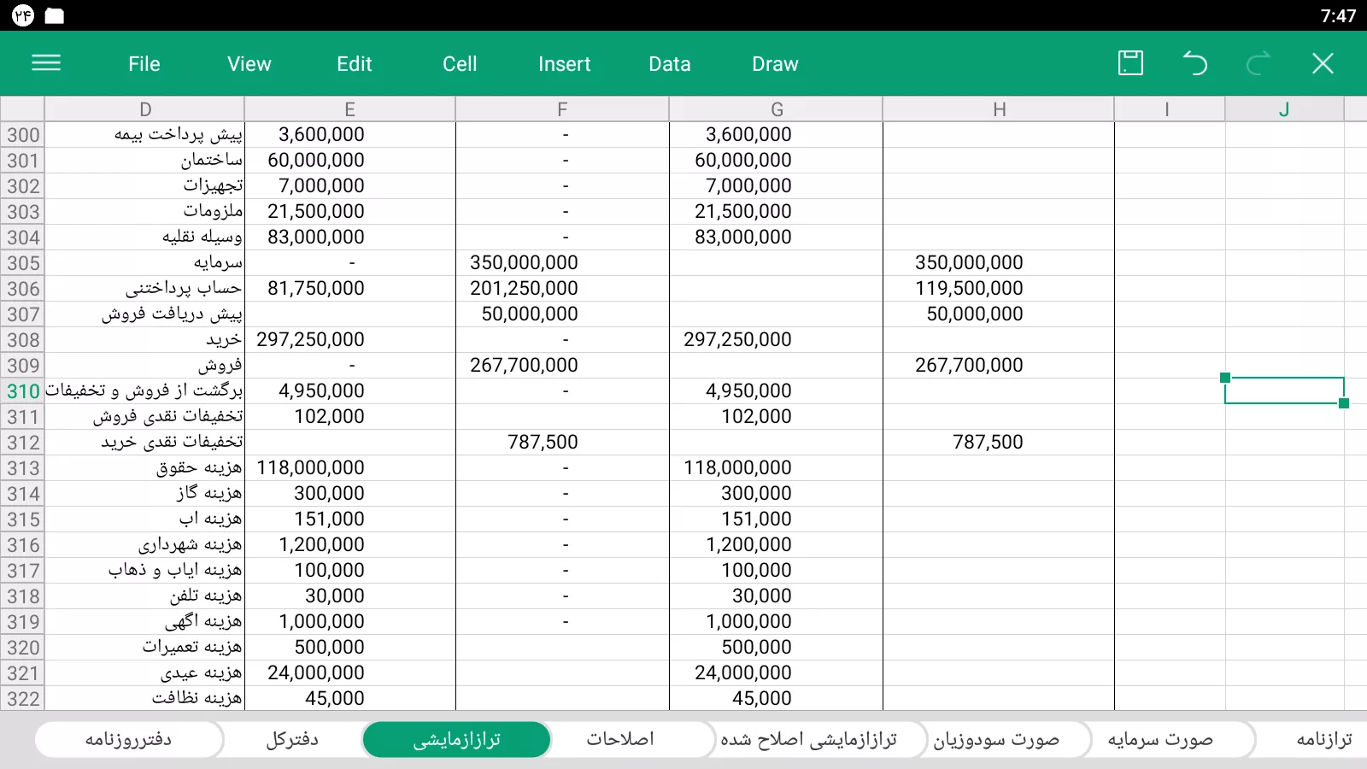Select the ترازنامه sheet tab
This screenshot has width=1367, height=769.
pos(1323,739)
